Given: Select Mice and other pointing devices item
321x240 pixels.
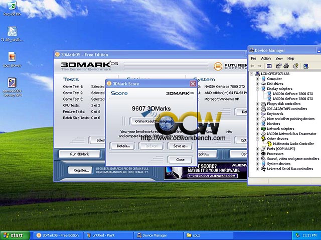Looking at the screenshot, I should (x=288, y=119).
